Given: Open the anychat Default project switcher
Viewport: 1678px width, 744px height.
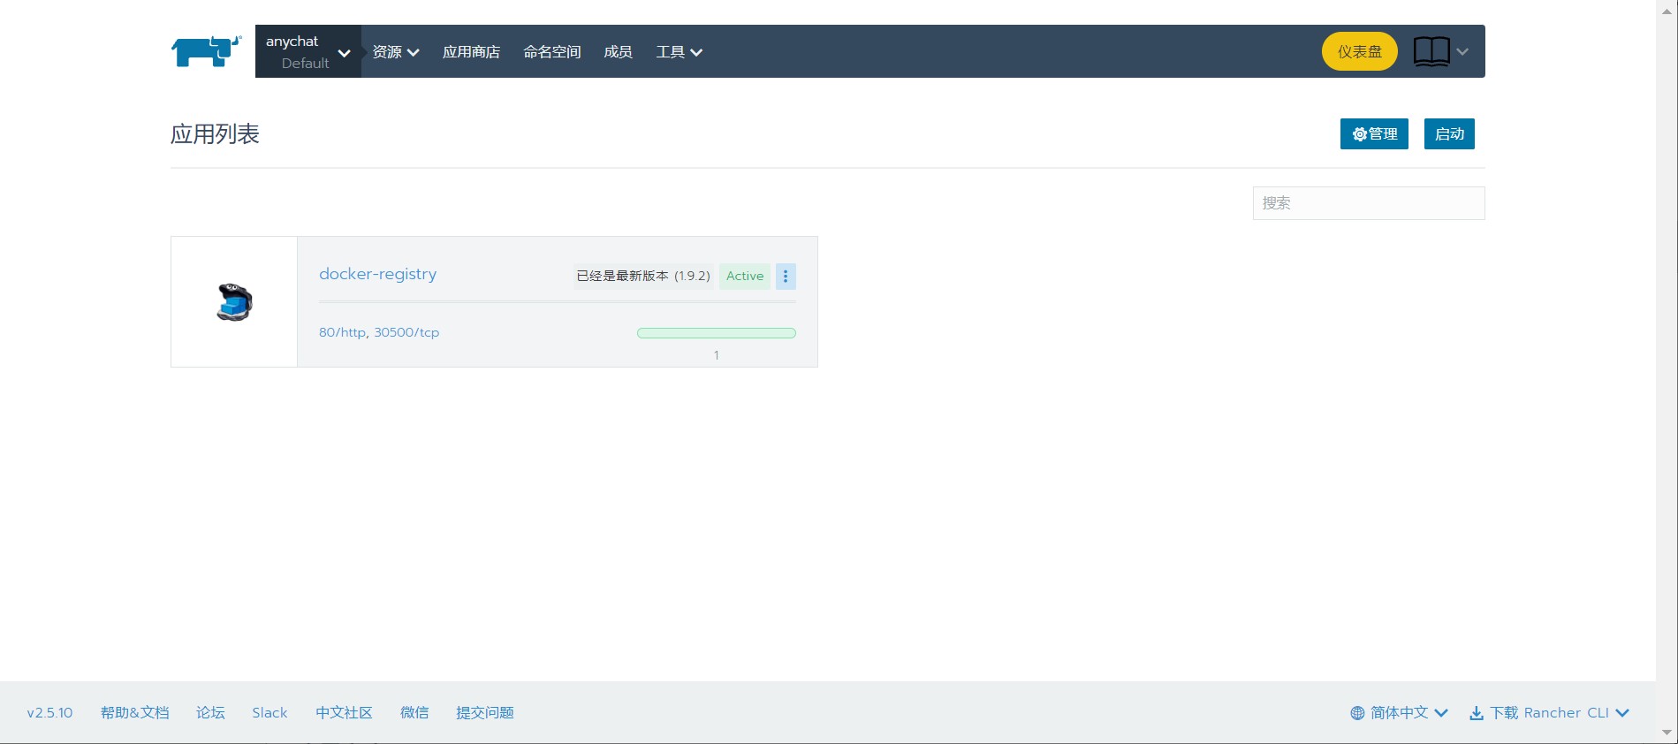Looking at the screenshot, I should click(308, 51).
